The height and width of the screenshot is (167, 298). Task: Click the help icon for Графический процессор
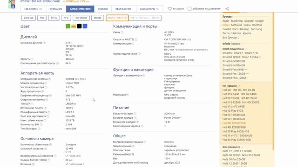(x=50, y=96)
